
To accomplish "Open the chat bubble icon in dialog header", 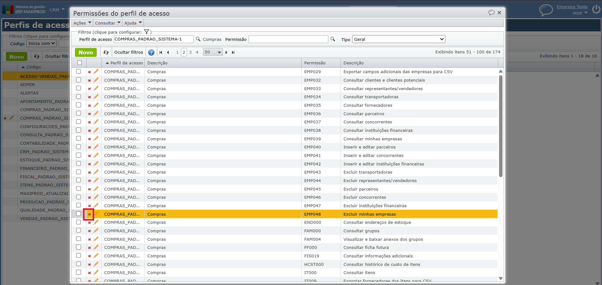I will (x=491, y=13).
